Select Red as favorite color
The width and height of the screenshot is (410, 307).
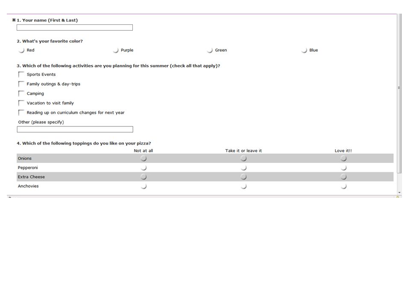(21, 50)
